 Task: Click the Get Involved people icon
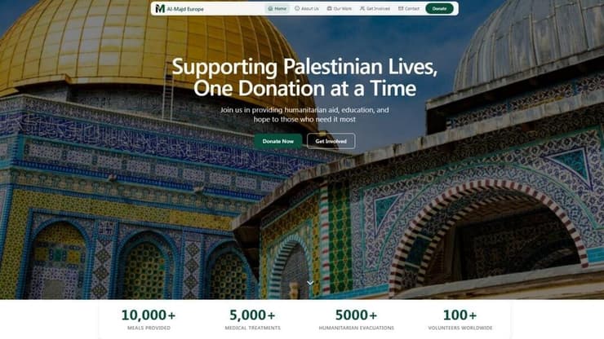tap(362, 8)
